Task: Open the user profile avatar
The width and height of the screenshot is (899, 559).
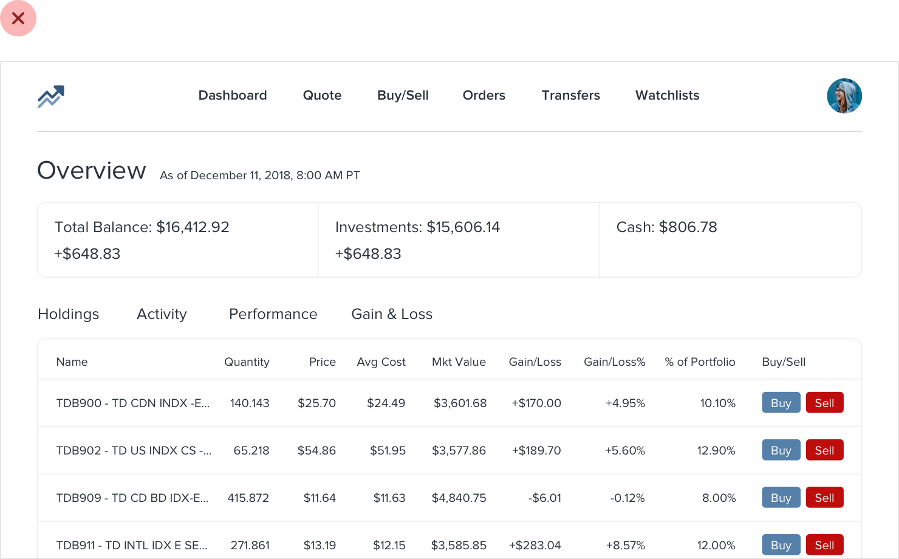Action: (844, 96)
